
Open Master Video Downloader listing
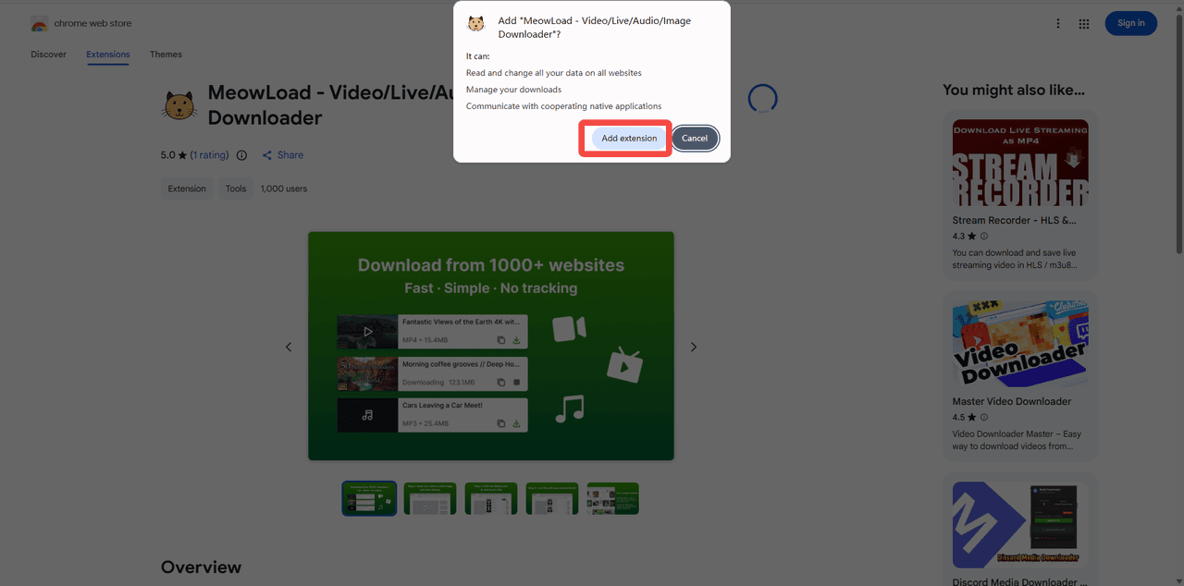click(x=1011, y=401)
